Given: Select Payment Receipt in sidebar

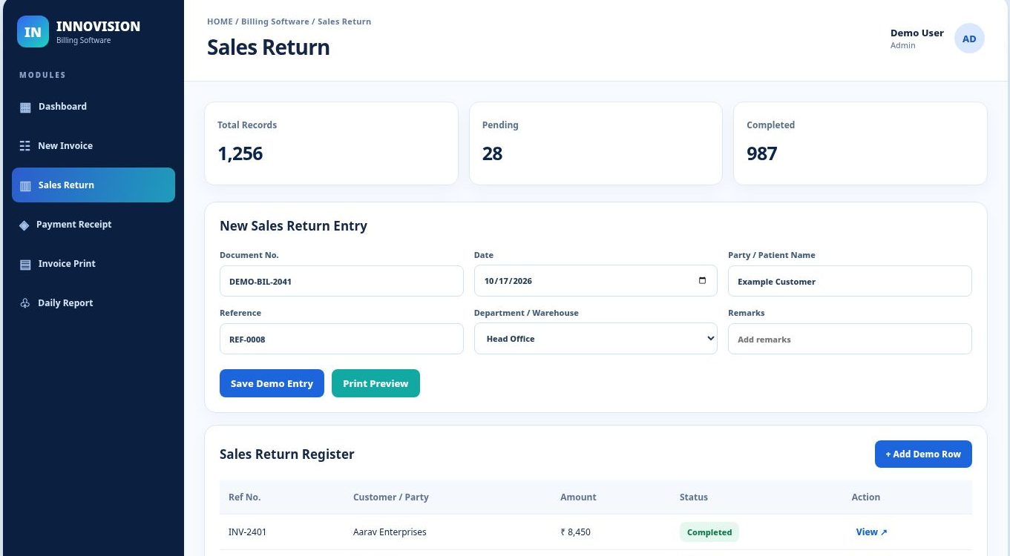Looking at the screenshot, I should tap(94, 225).
